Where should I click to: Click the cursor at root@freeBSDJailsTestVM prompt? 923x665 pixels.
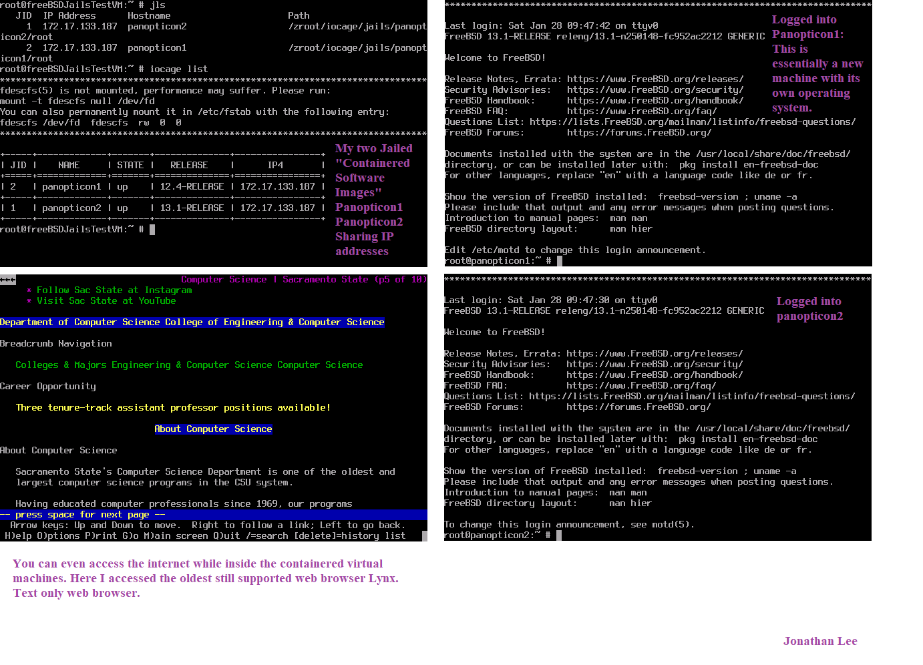(152, 230)
